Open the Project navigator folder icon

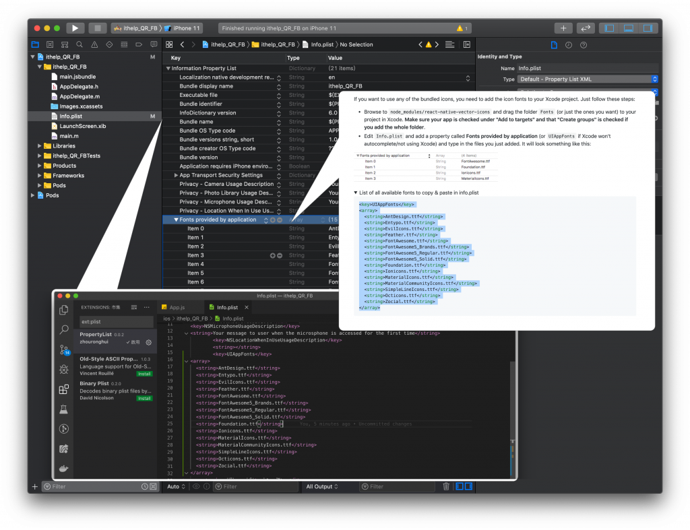click(x=35, y=44)
